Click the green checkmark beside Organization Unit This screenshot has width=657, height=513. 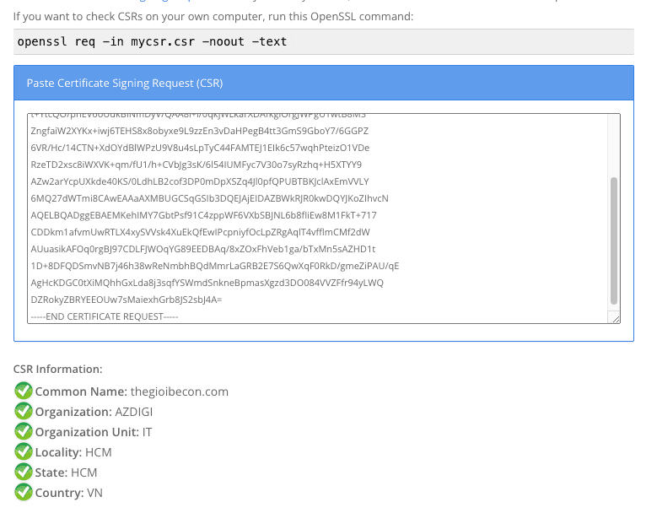click(x=24, y=431)
